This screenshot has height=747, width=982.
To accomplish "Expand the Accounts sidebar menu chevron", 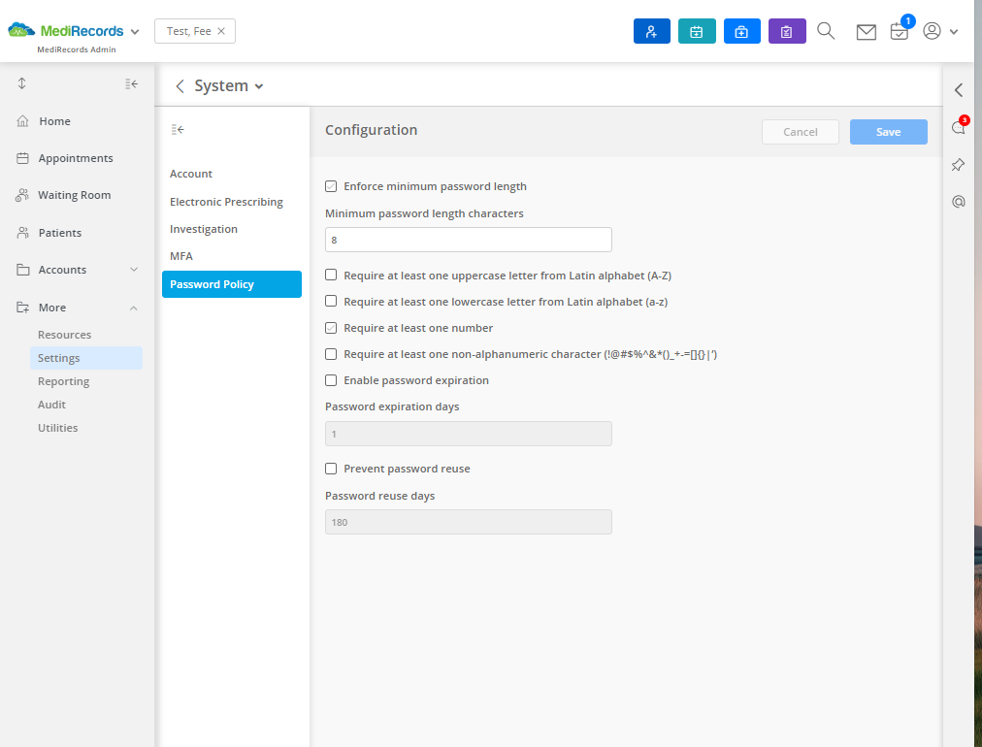I will tap(134, 270).
